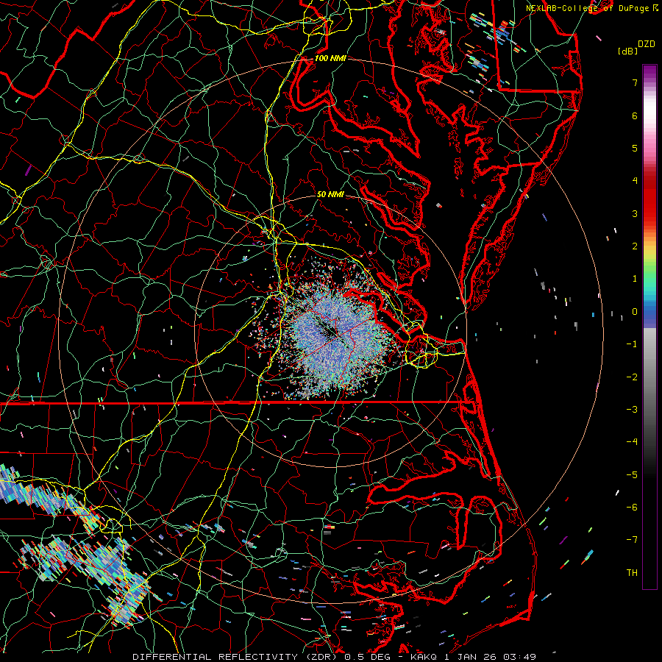Select the -4 dB scale label

click(632, 442)
